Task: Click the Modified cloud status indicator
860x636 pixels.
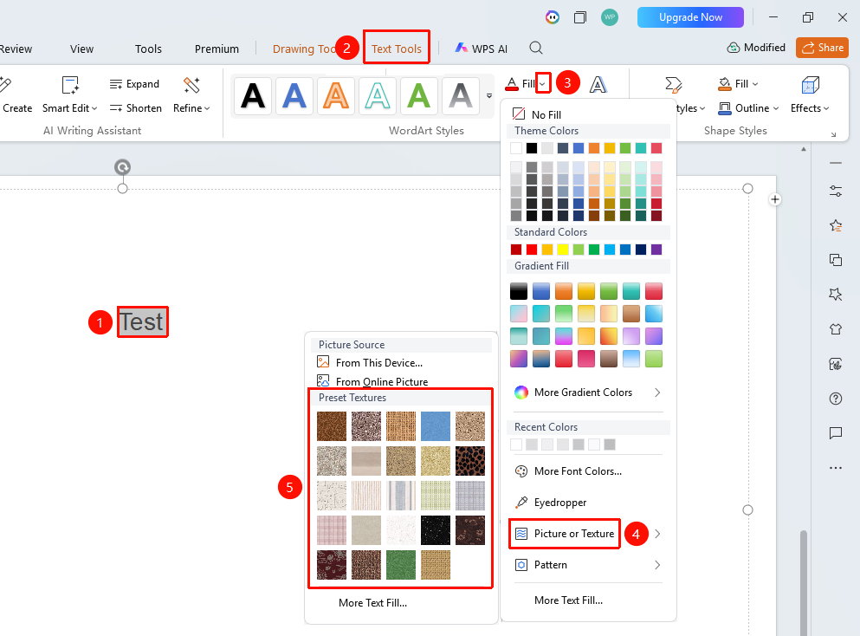Action: [756, 48]
